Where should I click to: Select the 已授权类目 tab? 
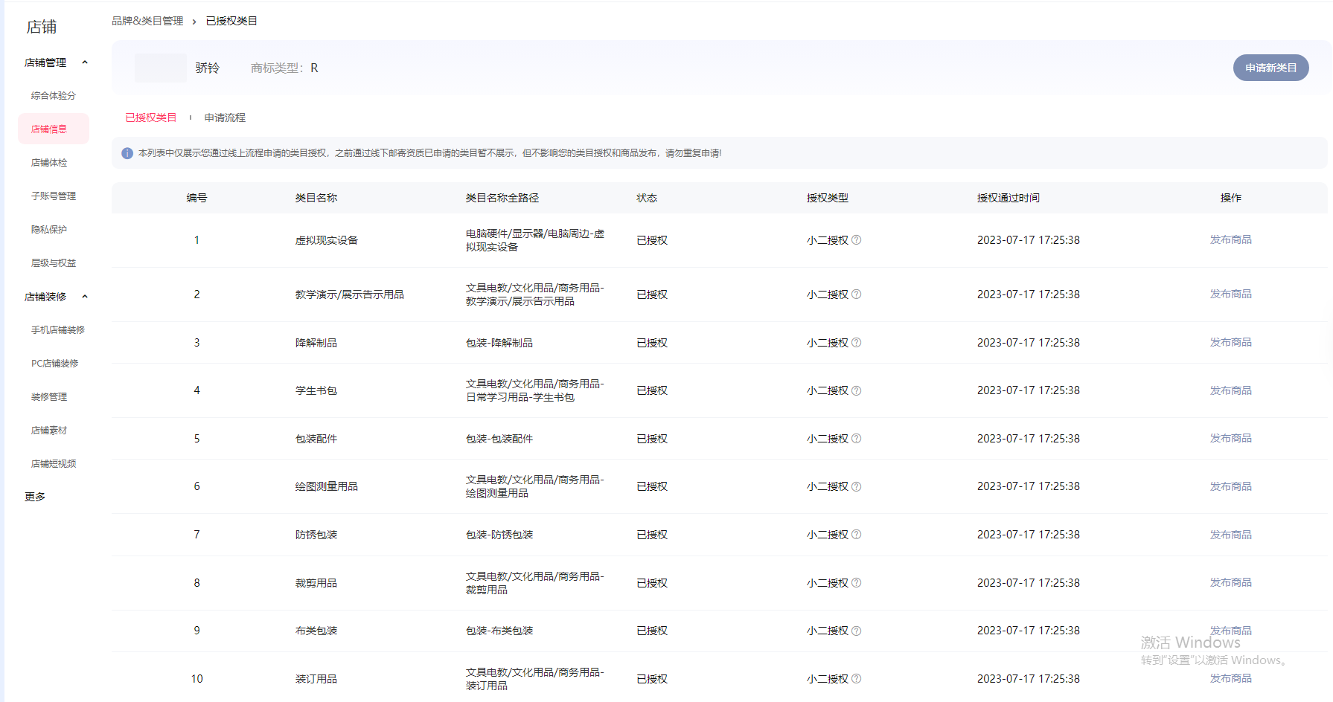pos(151,117)
